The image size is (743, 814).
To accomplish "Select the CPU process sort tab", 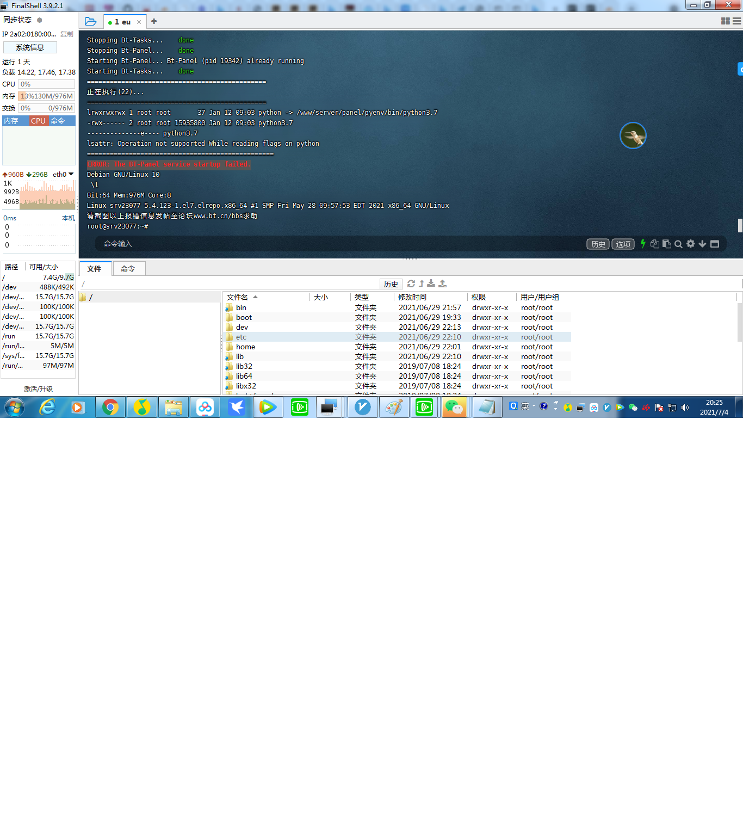I will (x=38, y=121).
